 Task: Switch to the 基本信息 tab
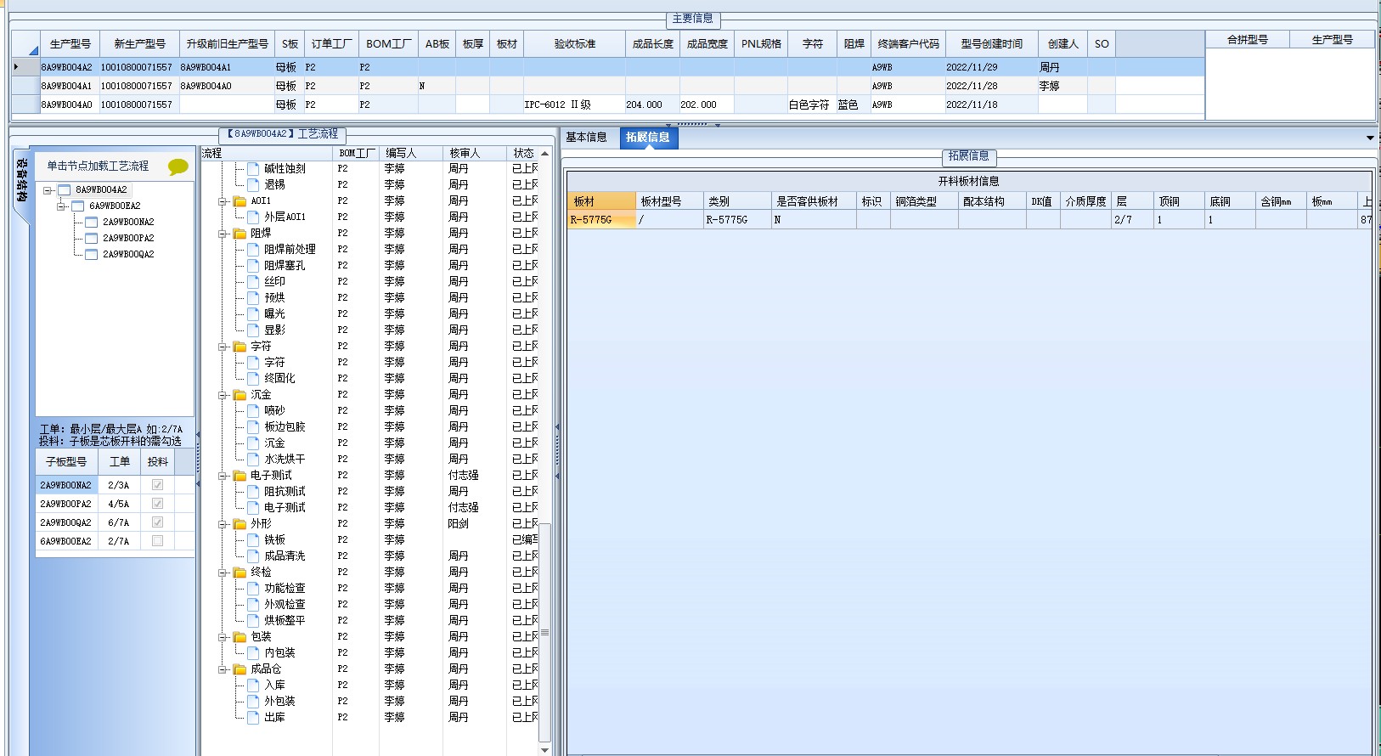coord(586,137)
